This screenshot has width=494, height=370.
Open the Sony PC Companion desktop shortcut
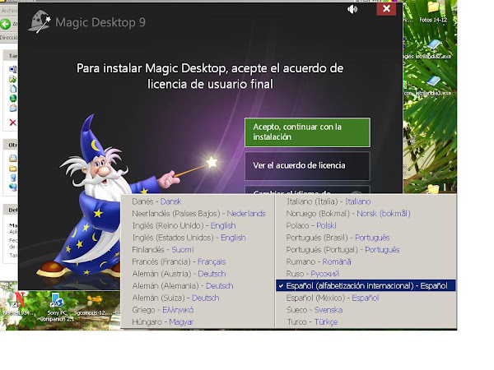point(57,307)
